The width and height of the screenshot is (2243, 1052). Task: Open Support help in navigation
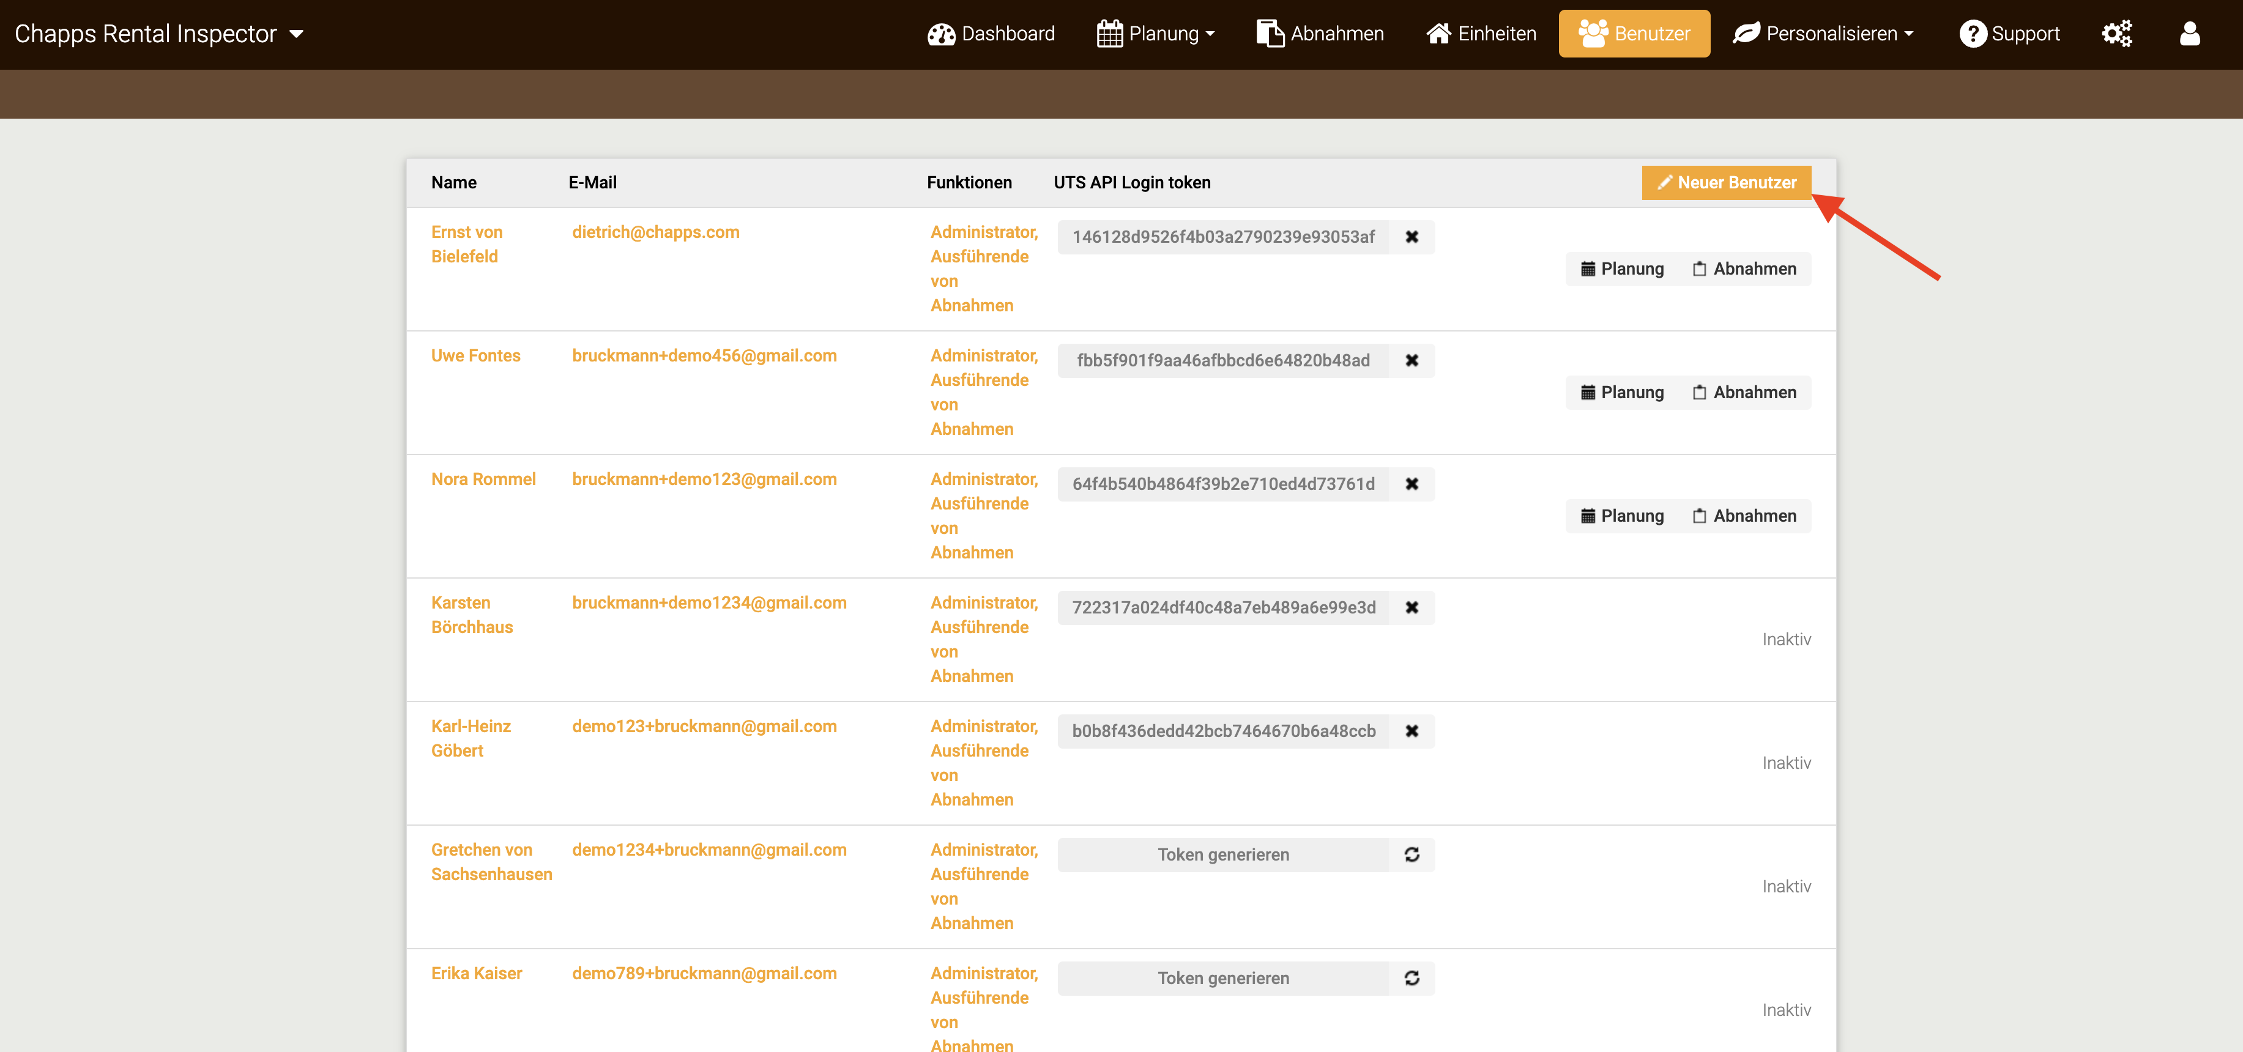point(2009,34)
